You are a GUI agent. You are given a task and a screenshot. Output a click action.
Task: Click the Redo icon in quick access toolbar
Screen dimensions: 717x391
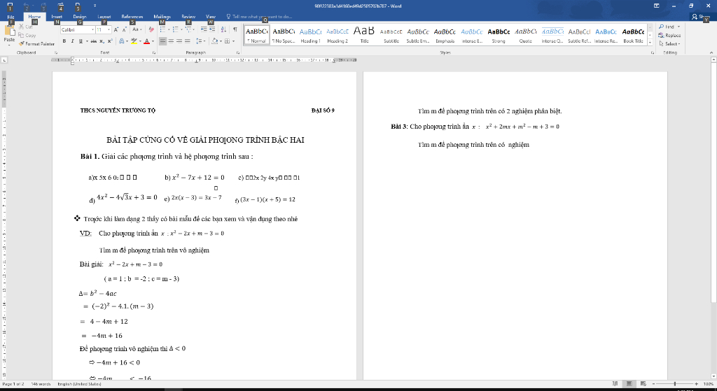(43, 6)
